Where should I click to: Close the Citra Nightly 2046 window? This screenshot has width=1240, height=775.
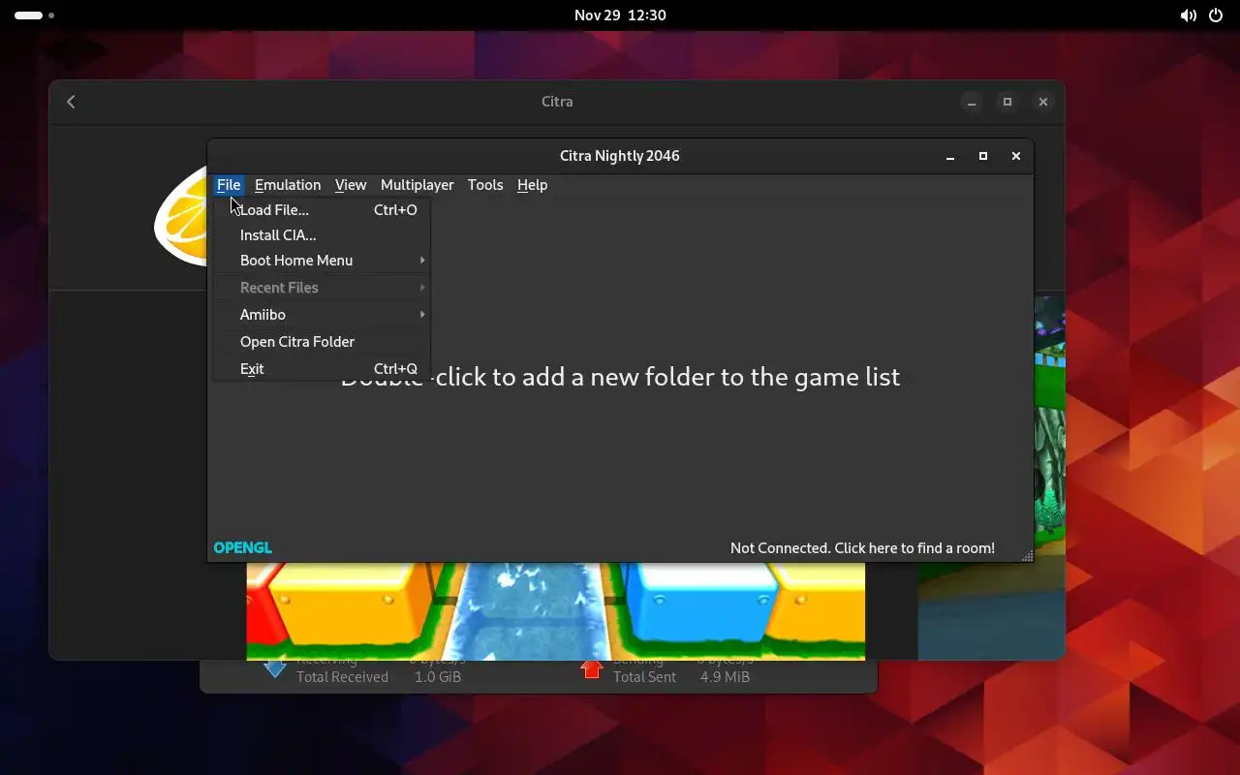point(1016,156)
